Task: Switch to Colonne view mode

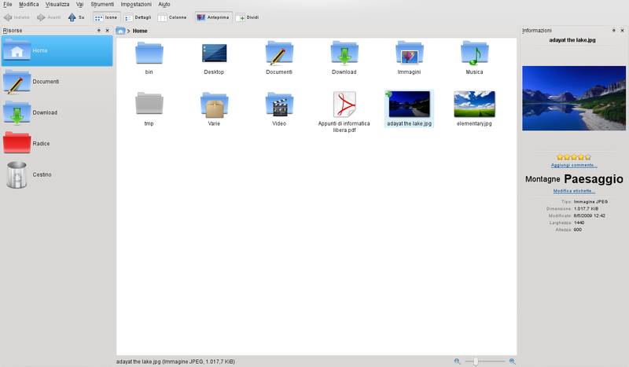Action: [x=173, y=17]
